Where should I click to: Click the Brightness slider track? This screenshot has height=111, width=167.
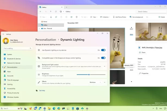91,74
